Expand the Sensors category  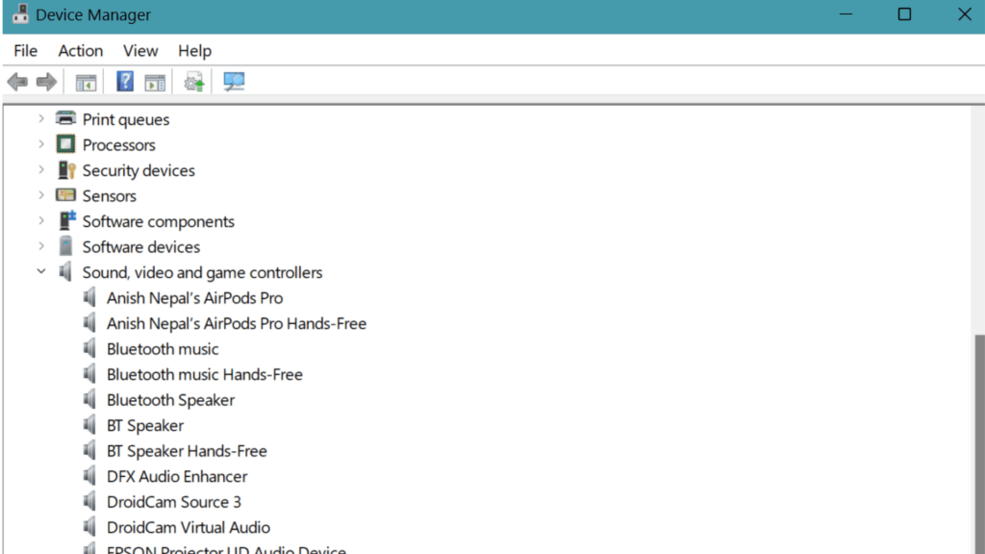coord(41,194)
